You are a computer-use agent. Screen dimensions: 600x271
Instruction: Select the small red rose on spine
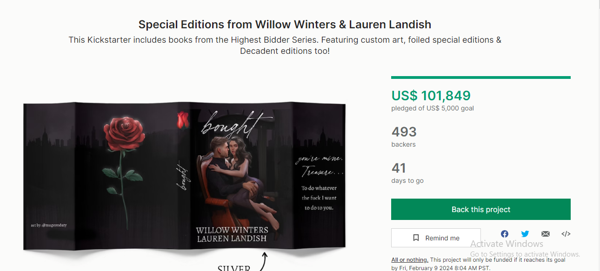click(x=182, y=120)
